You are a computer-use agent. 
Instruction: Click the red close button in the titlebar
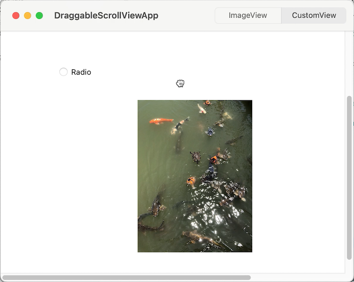tap(16, 15)
